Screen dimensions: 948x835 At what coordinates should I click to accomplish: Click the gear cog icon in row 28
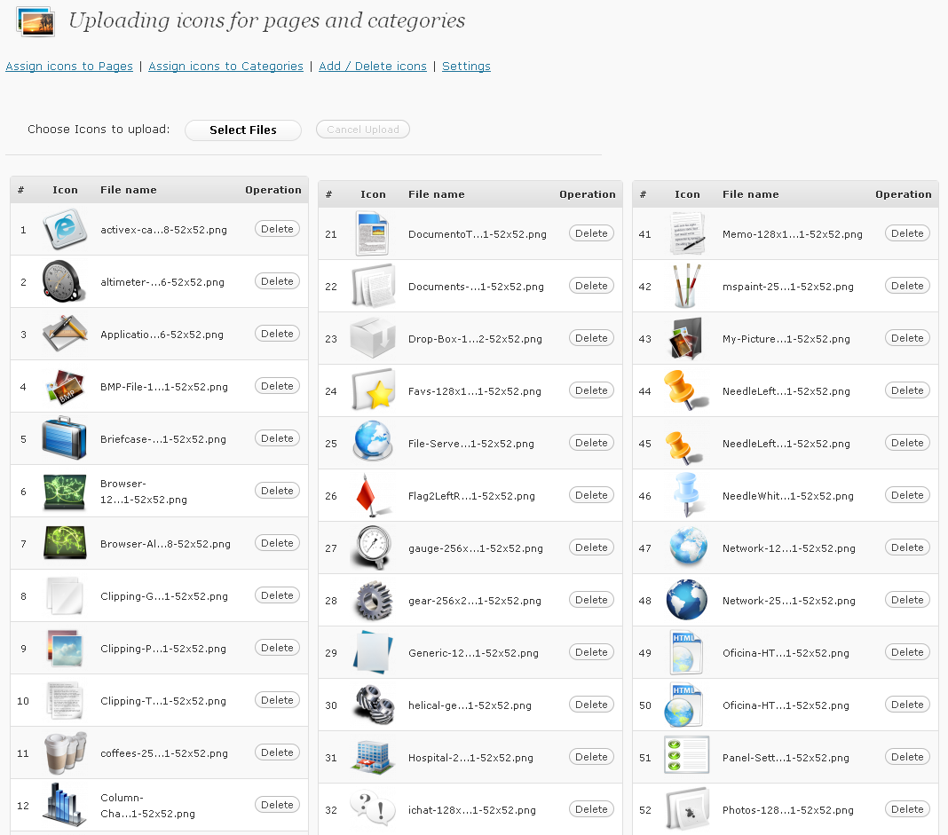coord(373,601)
